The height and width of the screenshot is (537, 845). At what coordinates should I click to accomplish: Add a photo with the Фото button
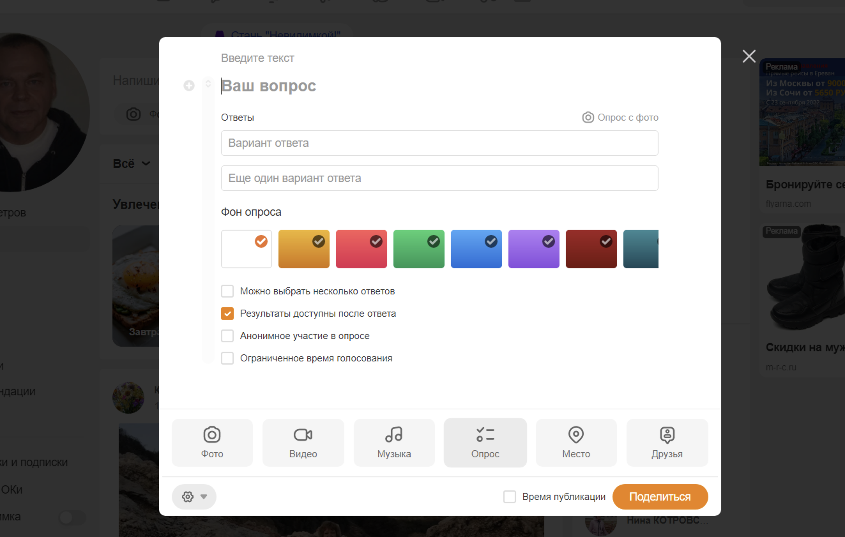(212, 442)
